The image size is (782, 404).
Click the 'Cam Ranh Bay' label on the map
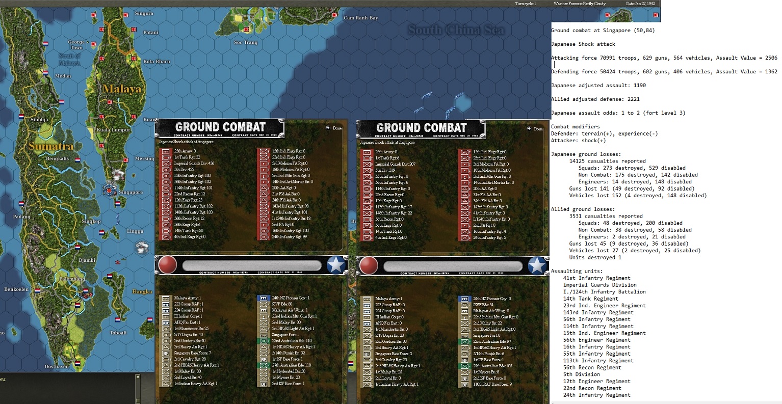[361, 18]
